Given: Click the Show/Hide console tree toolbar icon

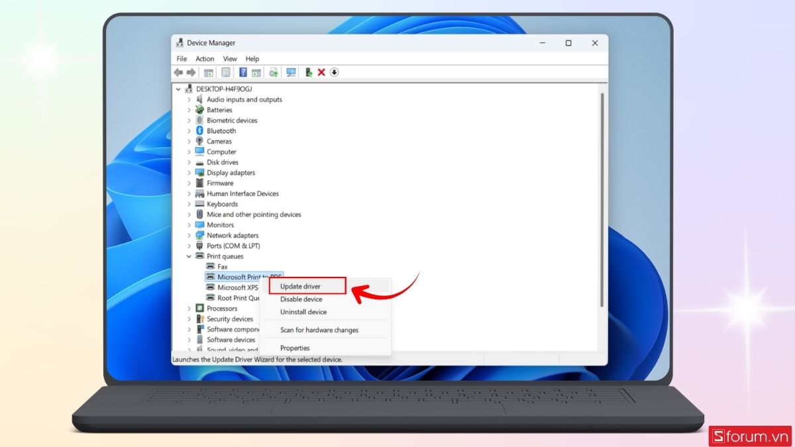Looking at the screenshot, I should pos(208,72).
